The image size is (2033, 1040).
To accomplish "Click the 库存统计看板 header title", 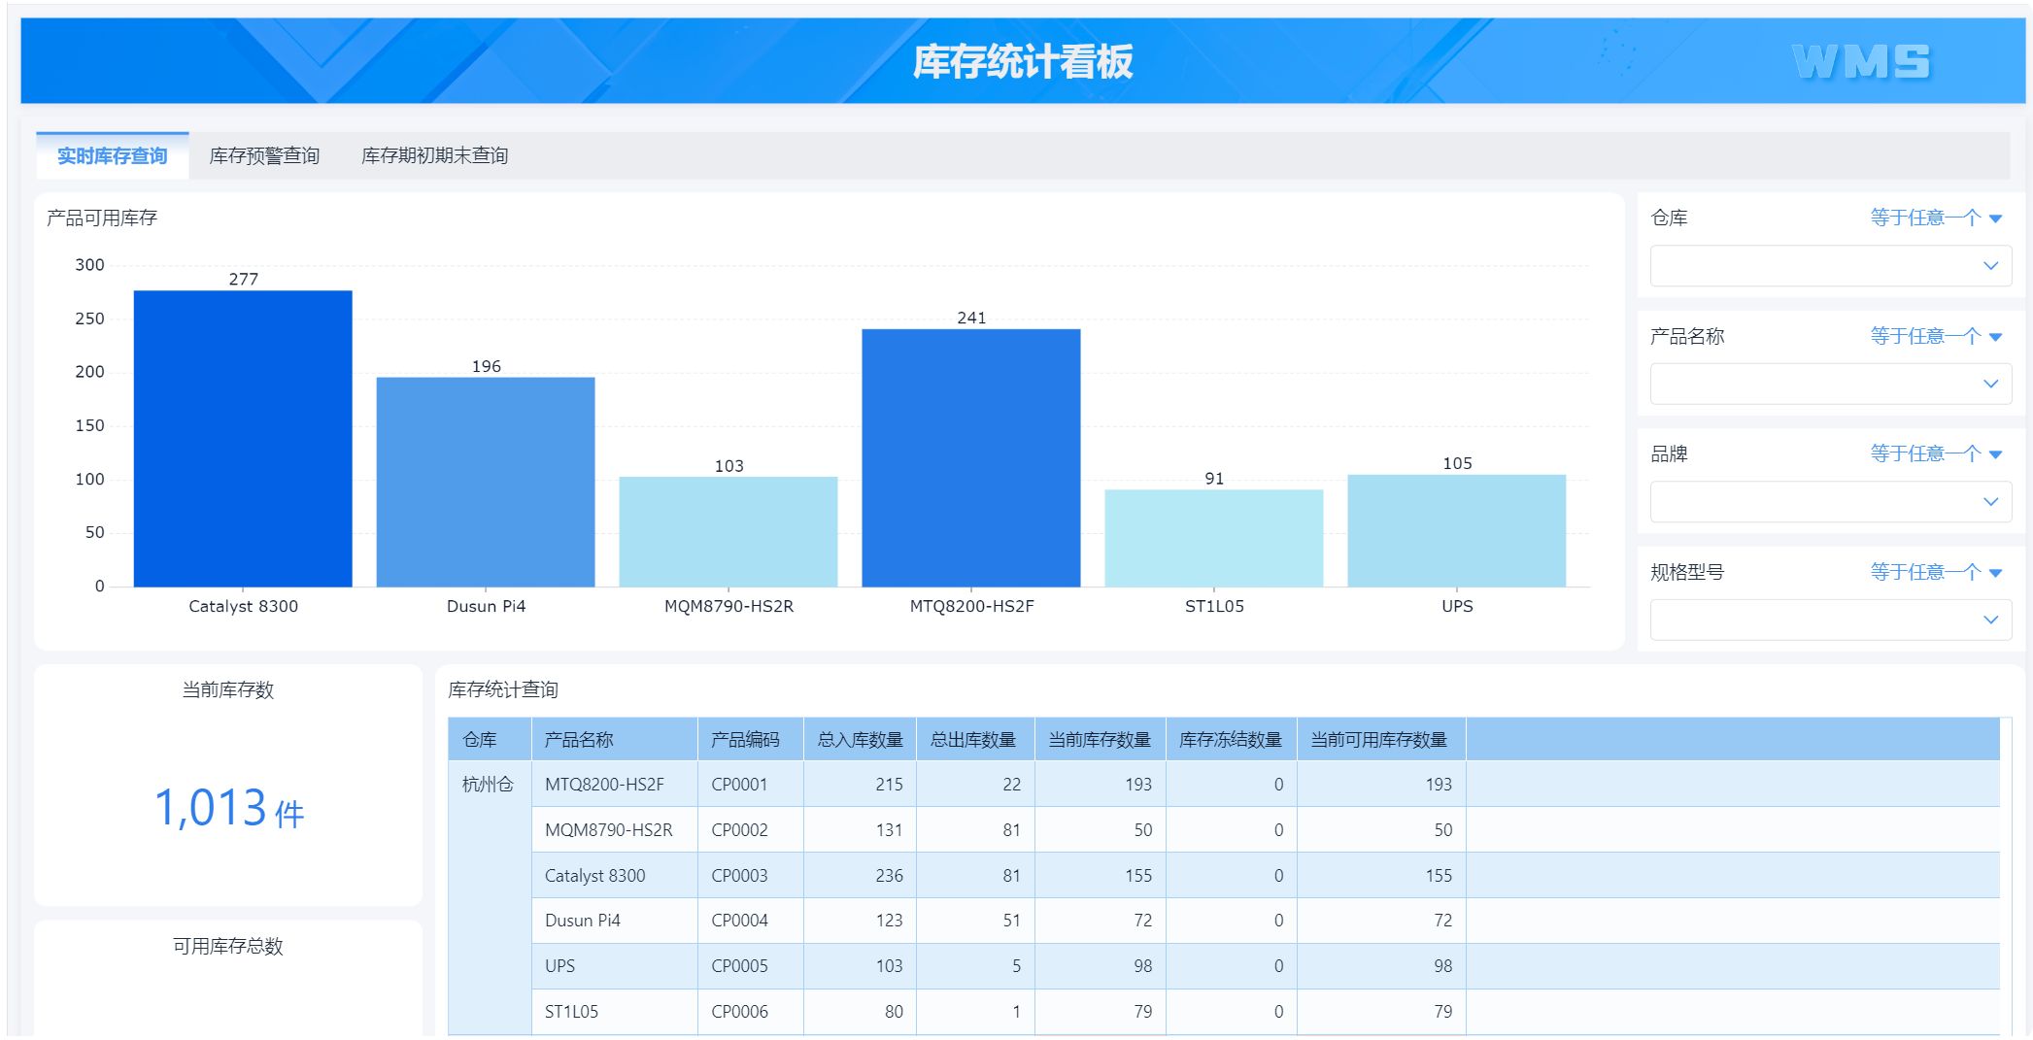I will [1023, 61].
